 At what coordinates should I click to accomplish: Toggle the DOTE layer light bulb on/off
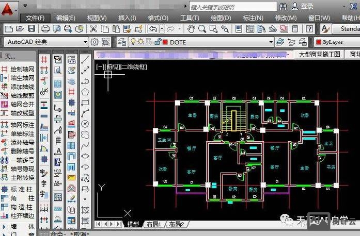point(133,42)
